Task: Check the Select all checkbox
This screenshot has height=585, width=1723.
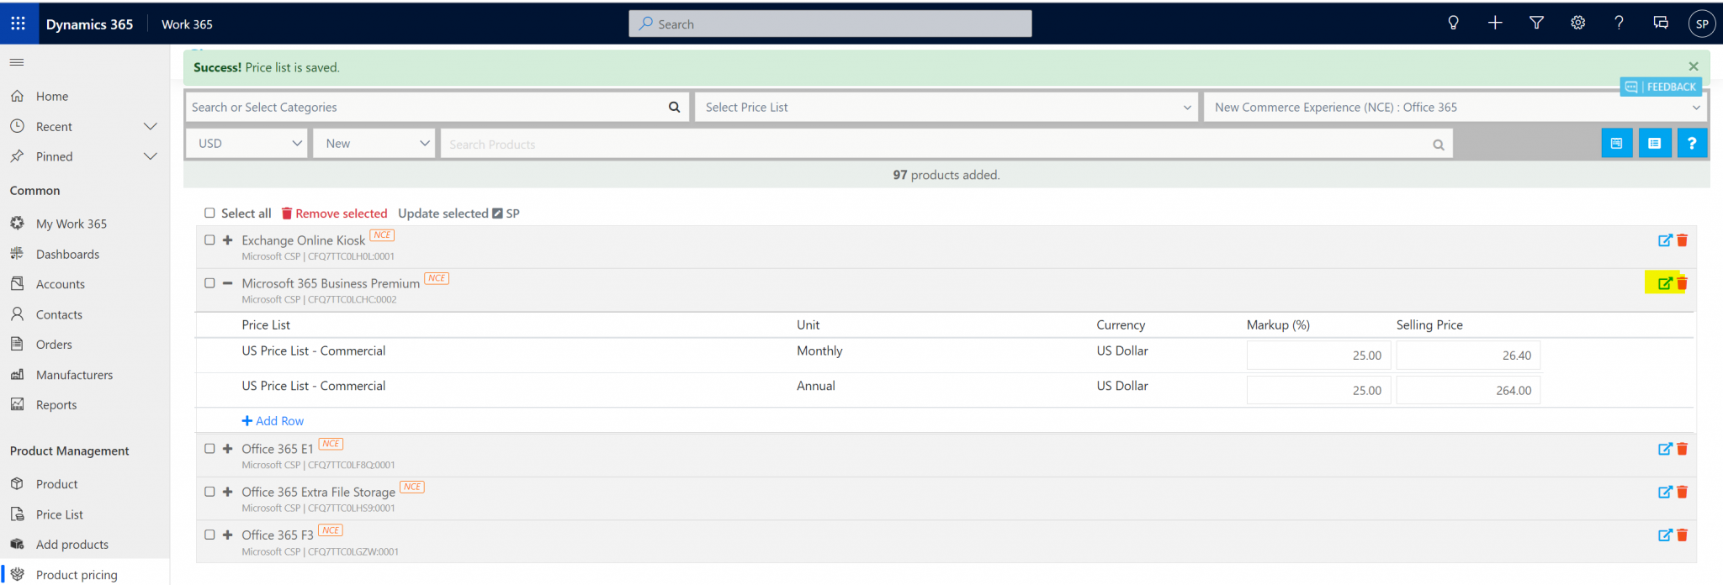Action: coord(209,213)
